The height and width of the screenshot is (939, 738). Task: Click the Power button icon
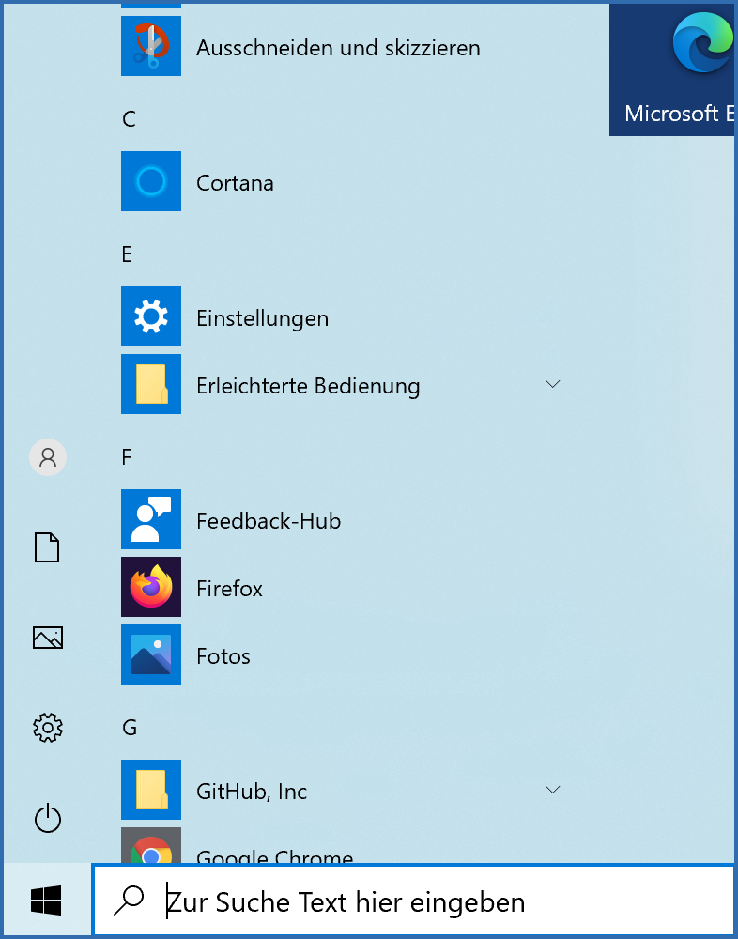click(x=48, y=818)
